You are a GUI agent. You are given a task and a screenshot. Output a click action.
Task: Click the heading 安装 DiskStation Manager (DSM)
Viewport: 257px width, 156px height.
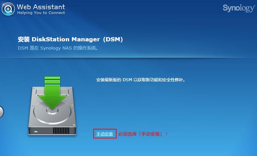pyautogui.click(x=70, y=39)
